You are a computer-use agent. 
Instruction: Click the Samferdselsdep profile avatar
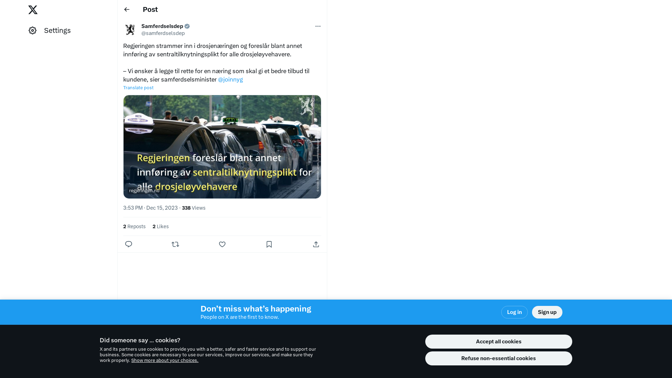coord(130,30)
